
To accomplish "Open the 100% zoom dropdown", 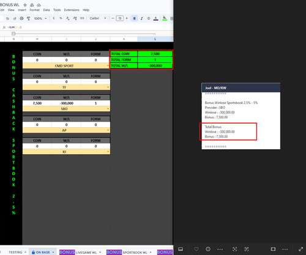I will pyautogui.click(x=40, y=18).
